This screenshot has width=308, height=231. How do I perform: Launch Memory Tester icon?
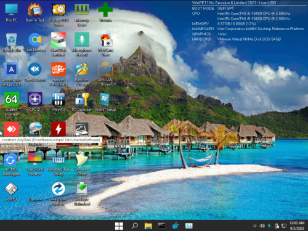82,15
